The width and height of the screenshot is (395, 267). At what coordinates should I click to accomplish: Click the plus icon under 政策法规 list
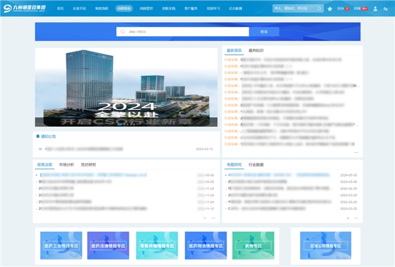point(205,218)
